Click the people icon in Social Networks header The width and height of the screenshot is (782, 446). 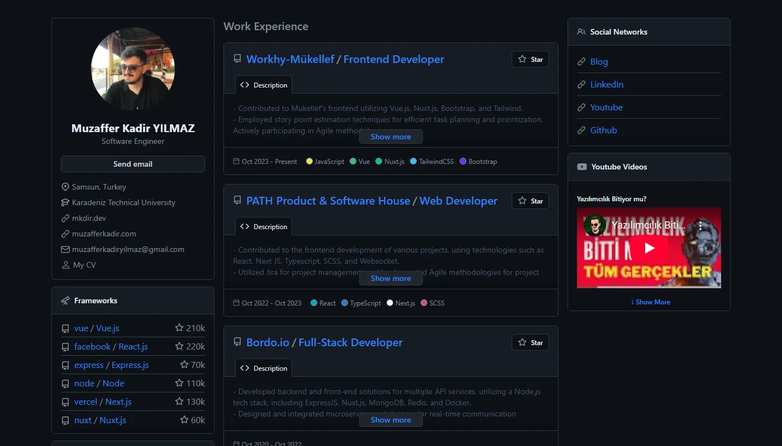click(x=581, y=32)
